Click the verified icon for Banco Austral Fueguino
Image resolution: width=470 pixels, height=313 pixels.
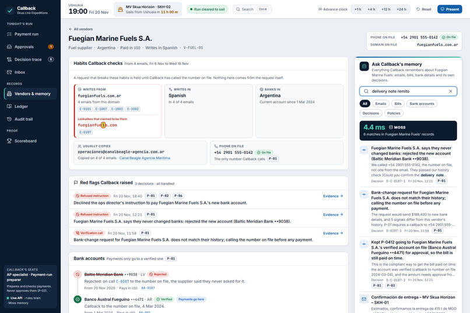(78, 299)
